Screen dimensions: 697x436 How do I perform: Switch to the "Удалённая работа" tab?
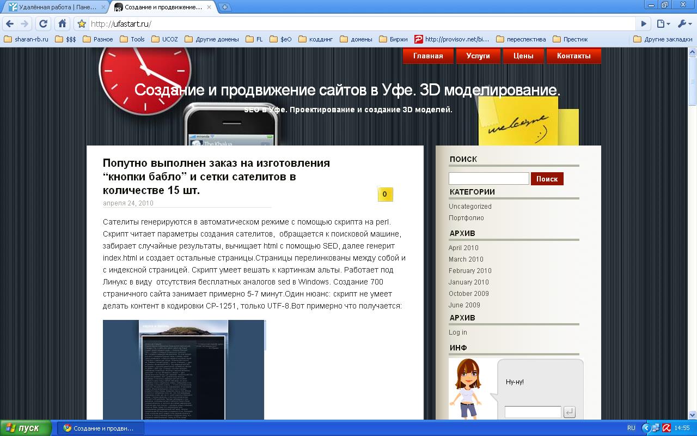pos(54,8)
